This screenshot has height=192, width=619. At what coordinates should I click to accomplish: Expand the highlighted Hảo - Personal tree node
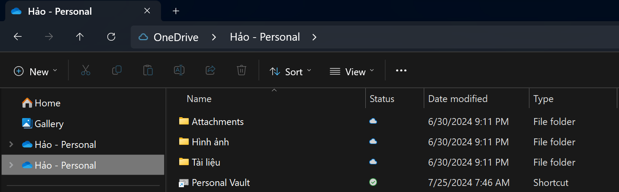coord(11,165)
